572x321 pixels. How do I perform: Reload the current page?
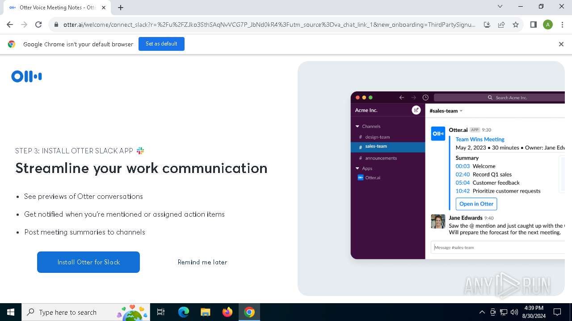point(38,25)
